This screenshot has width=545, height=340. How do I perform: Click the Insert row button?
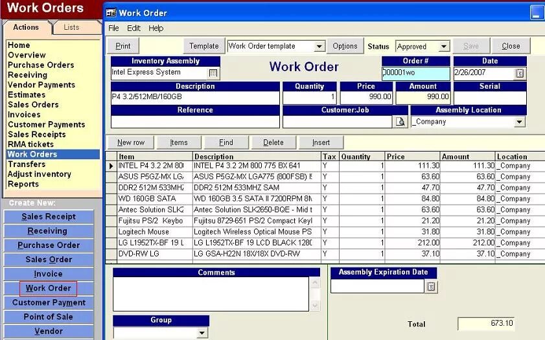point(321,142)
